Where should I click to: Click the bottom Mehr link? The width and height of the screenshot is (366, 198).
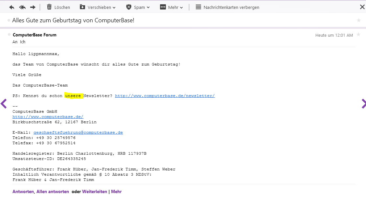(x=116, y=191)
